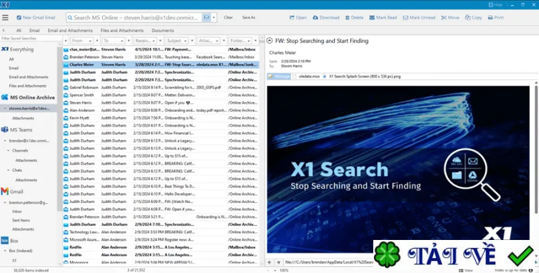Delete the selected email with trash icon
This screenshot has height=273, width=539.
(347, 18)
